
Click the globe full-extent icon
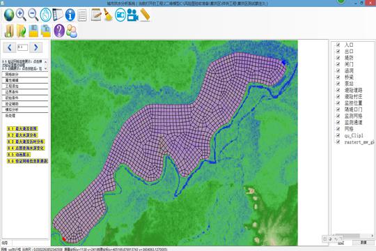[x=9, y=15]
